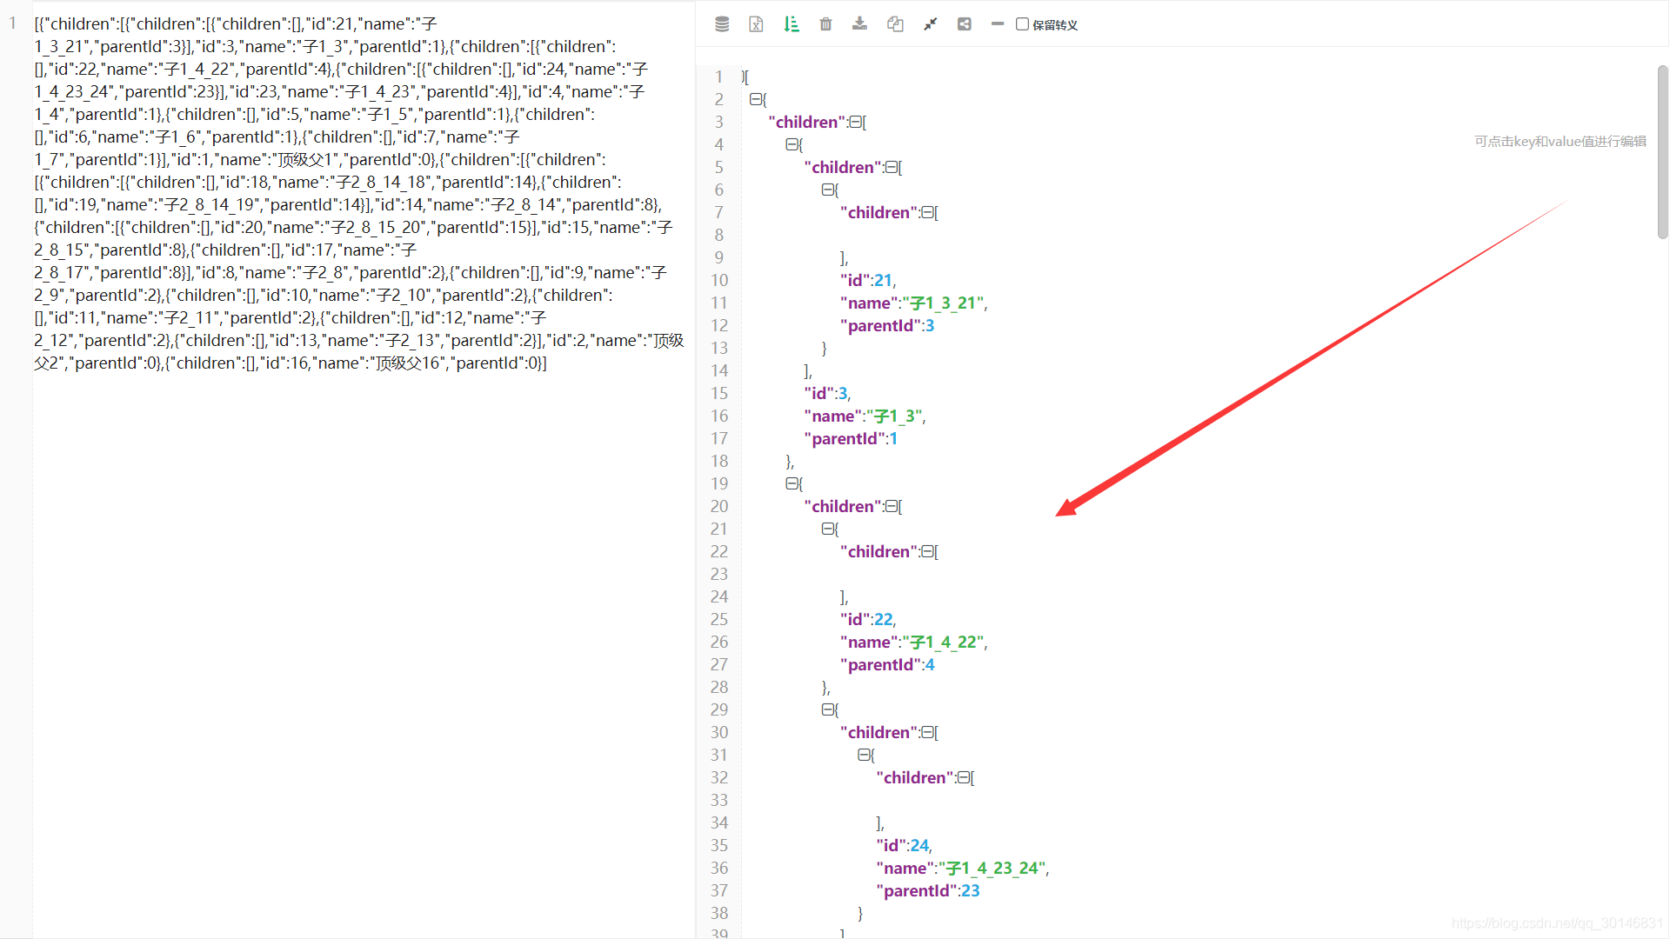Click the minus bar icon in toolbar
Screen dimensions: 1670x939
click(998, 24)
